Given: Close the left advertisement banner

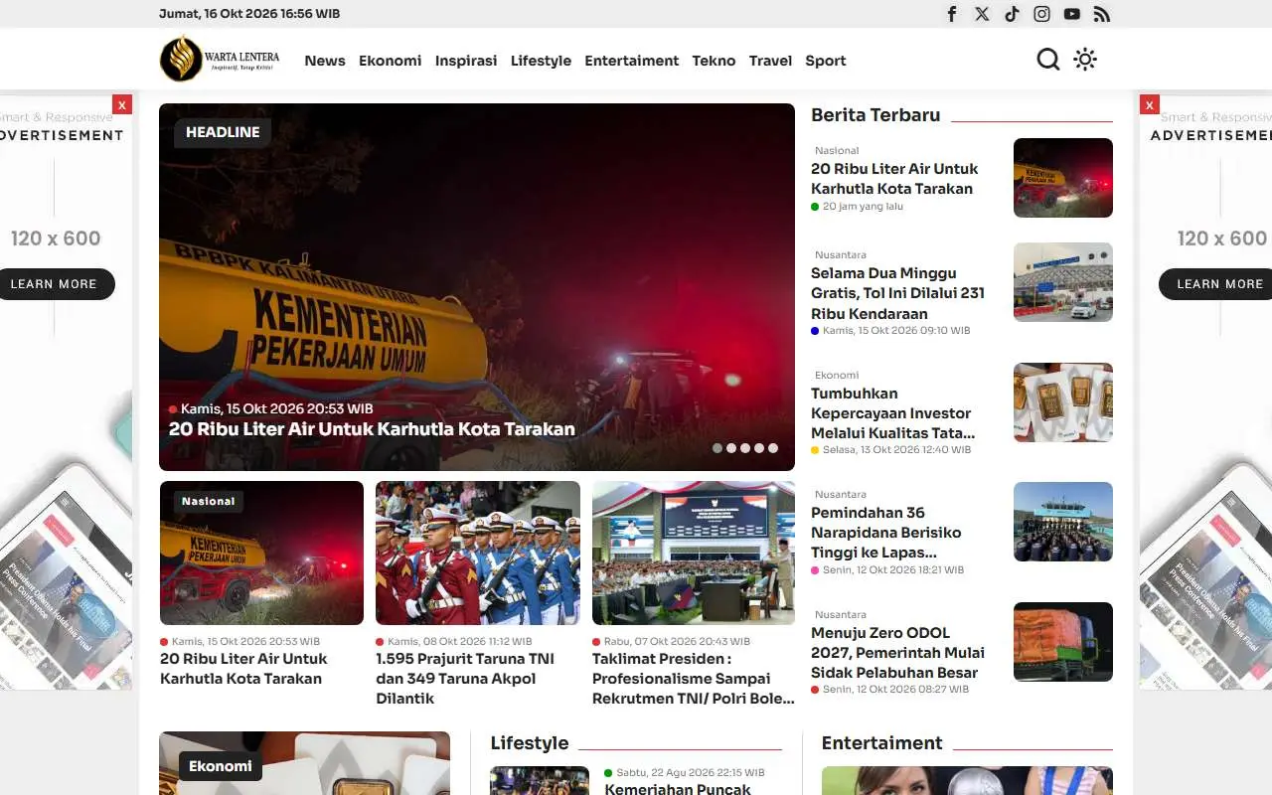Looking at the screenshot, I should click(x=122, y=104).
